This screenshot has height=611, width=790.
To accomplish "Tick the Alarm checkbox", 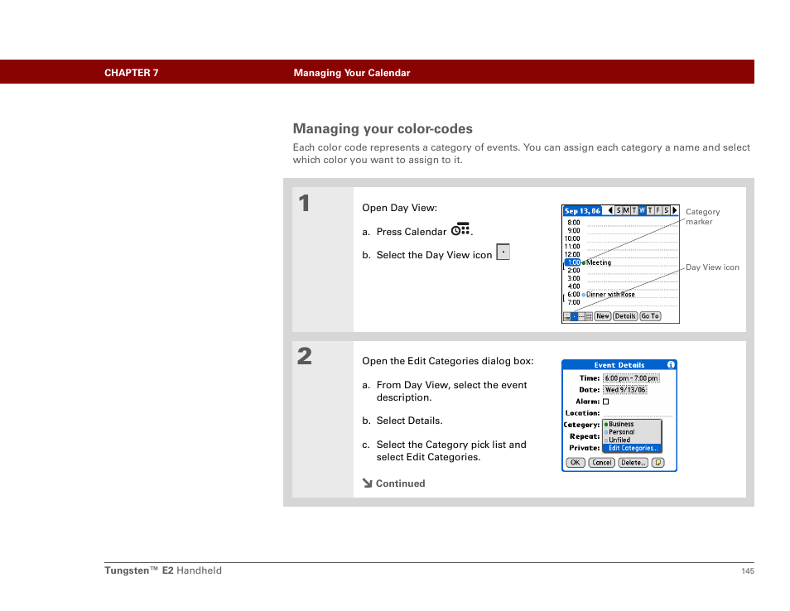I will click(606, 402).
